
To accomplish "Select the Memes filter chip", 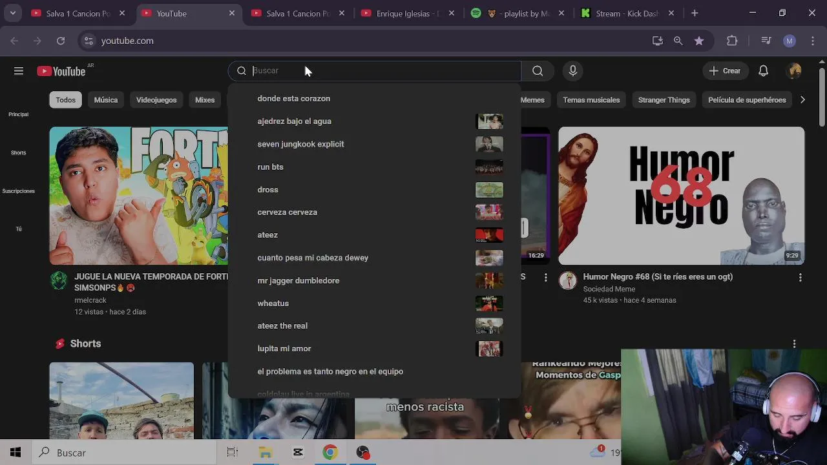I will [x=533, y=100].
